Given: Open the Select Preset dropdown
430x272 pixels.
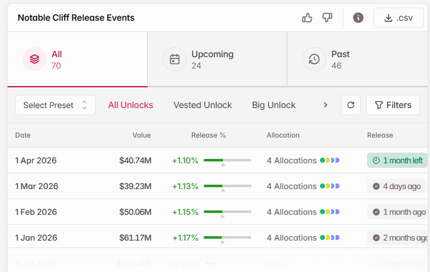Looking at the screenshot, I should (55, 105).
